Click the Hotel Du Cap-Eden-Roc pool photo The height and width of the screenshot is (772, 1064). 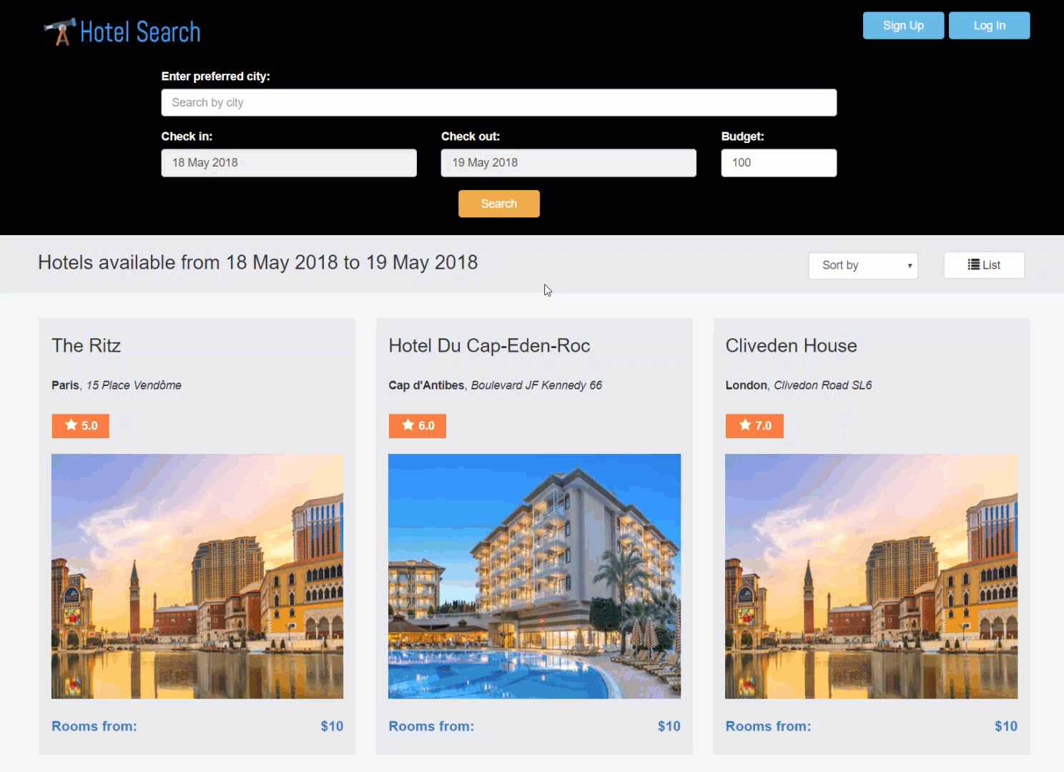click(x=534, y=576)
